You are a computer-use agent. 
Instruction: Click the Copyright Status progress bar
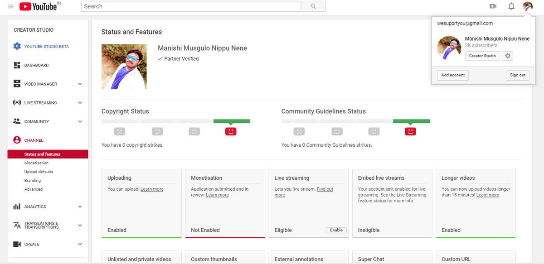point(176,121)
